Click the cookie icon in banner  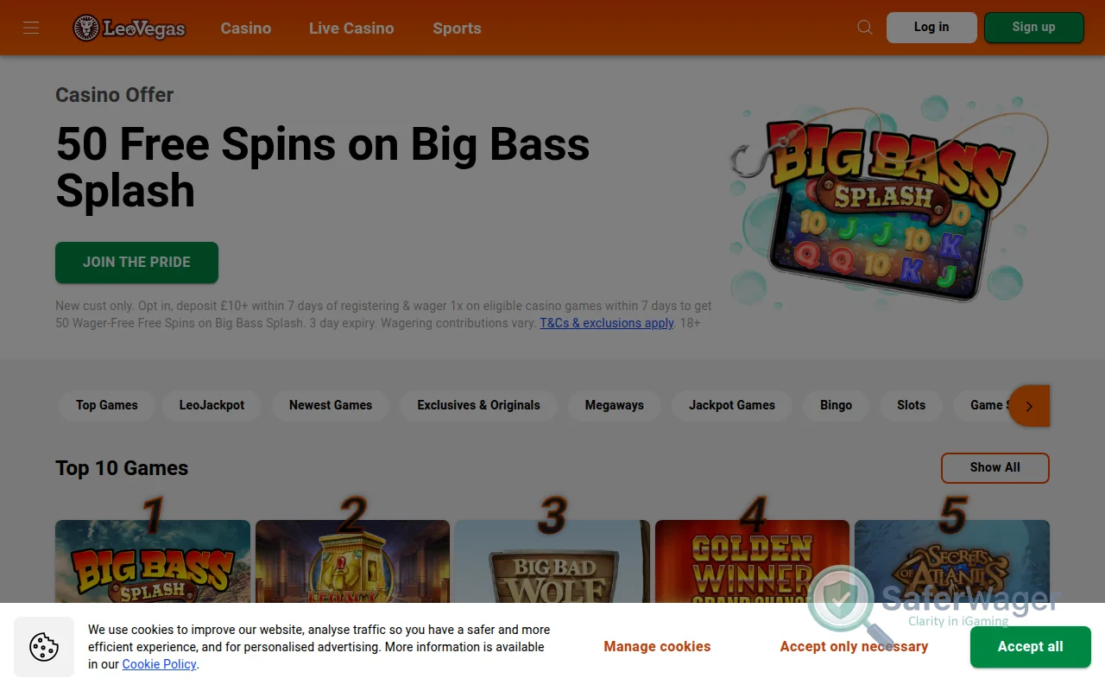[x=43, y=647]
